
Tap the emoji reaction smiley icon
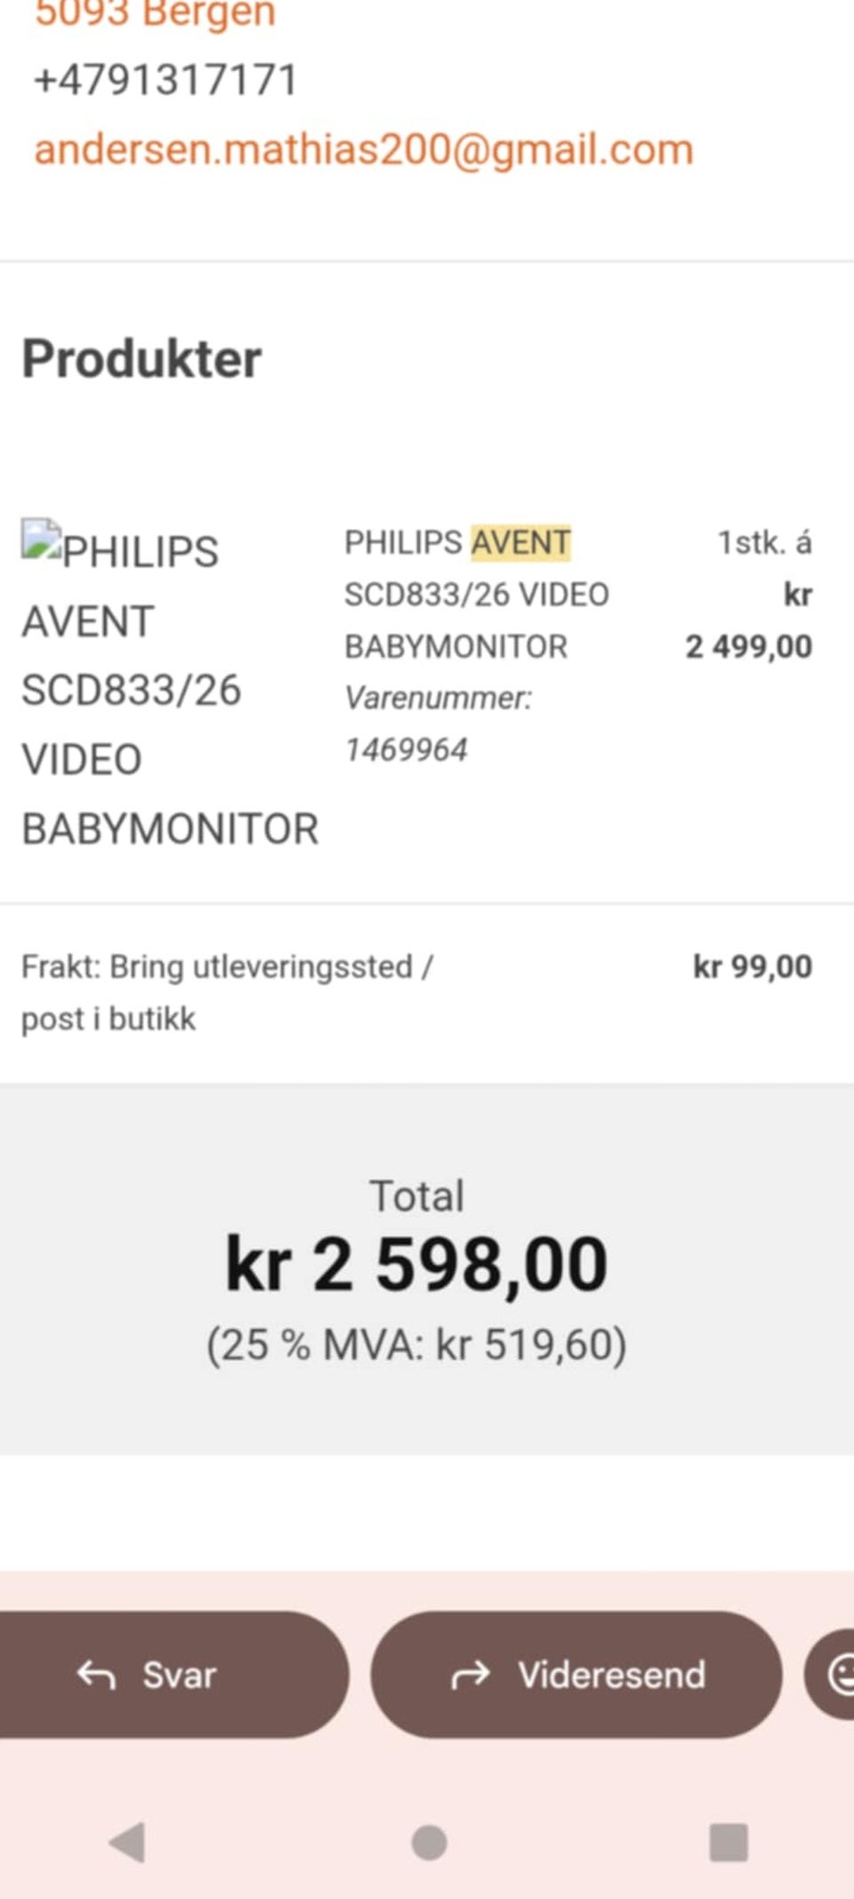(838, 1674)
